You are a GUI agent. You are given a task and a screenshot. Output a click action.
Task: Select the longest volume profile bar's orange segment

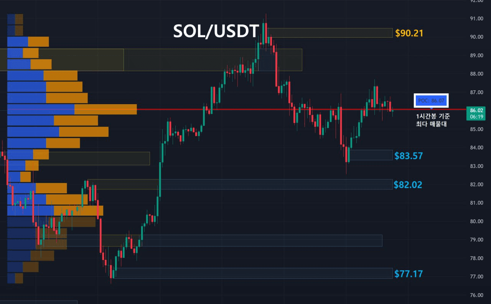(105, 110)
